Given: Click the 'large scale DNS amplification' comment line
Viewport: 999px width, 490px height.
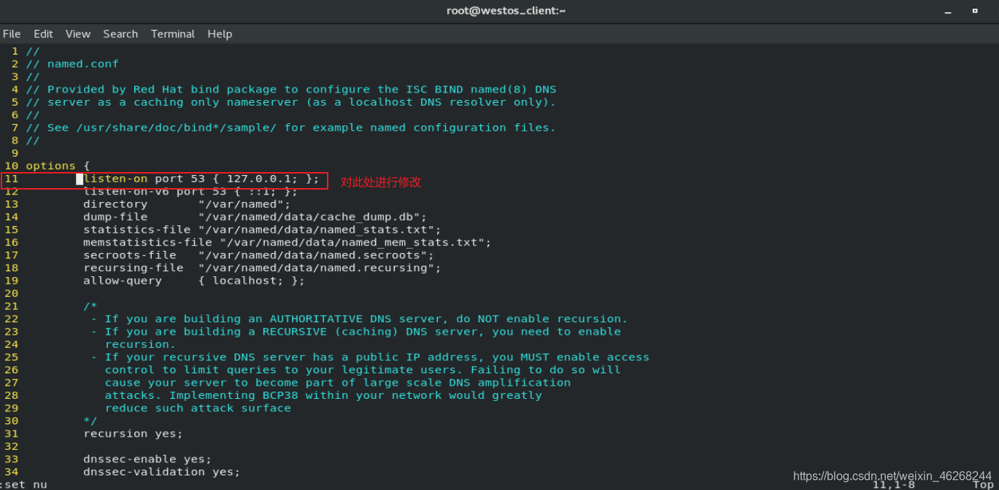Looking at the screenshot, I should click(338, 383).
